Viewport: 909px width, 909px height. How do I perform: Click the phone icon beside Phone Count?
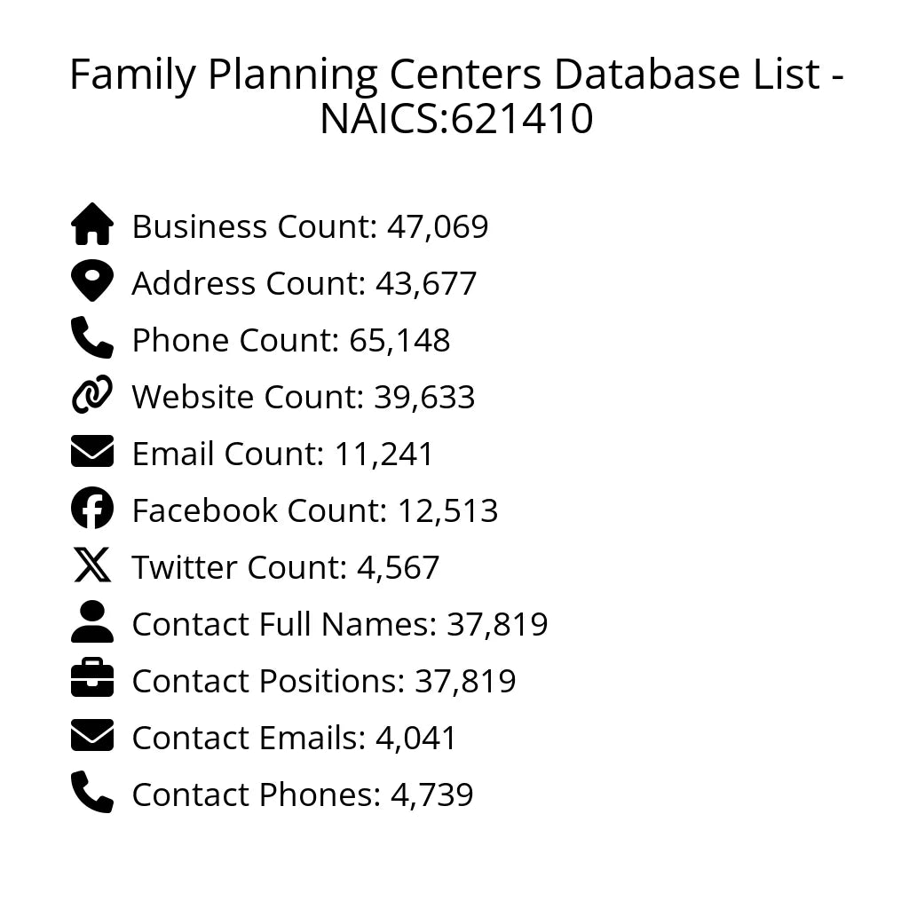point(92,338)
